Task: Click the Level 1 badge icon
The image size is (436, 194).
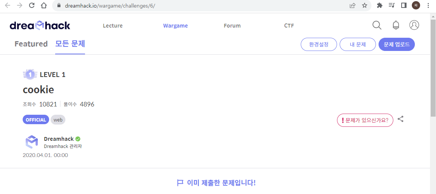Action: click(x=30, y=74)
